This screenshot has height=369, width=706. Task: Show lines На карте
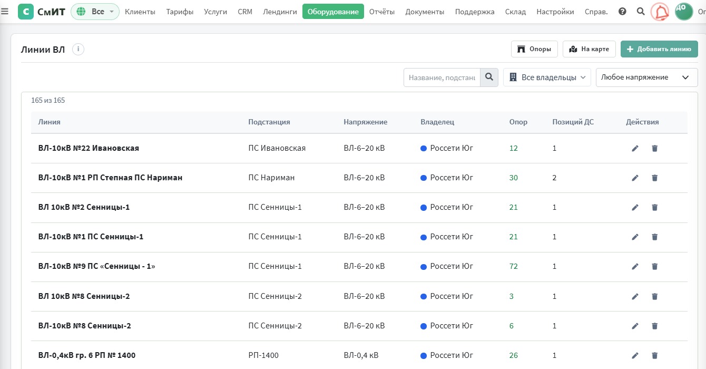pyautogui.click(x=589, y=49)
